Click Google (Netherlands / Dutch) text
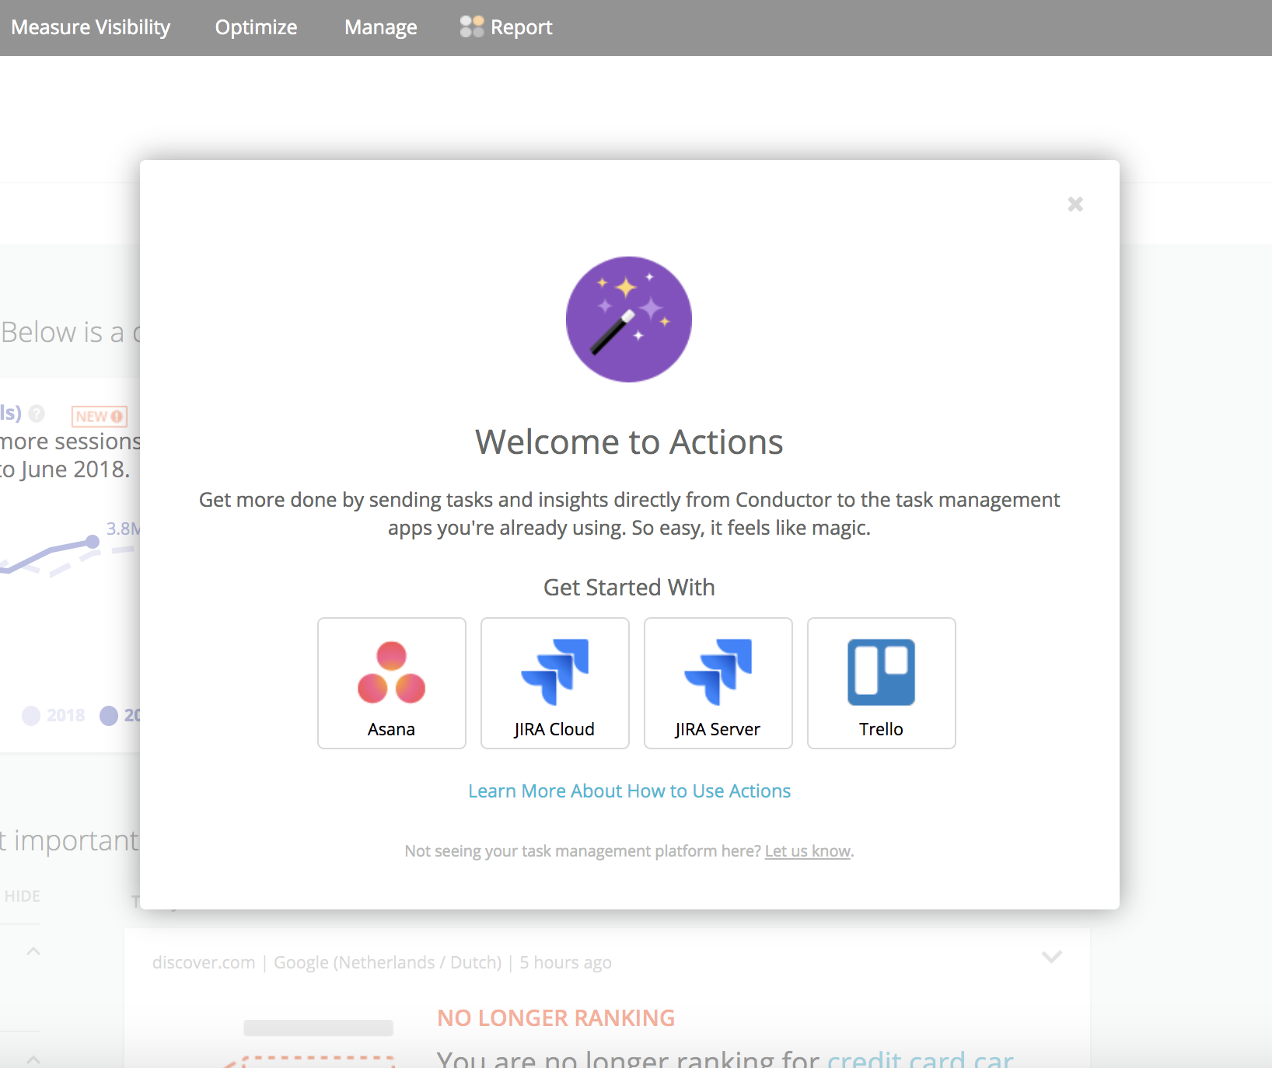 [x=388, y=962]
